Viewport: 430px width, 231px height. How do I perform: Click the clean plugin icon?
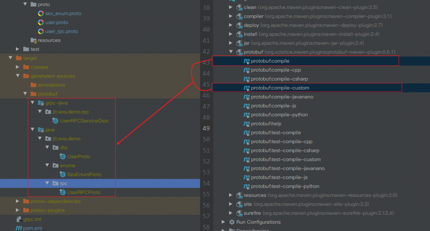click(x=240, y=7)
